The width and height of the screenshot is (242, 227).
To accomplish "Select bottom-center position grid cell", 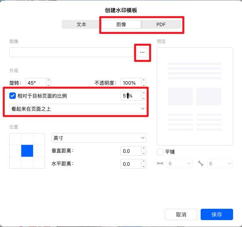I will tap(27, 163).
